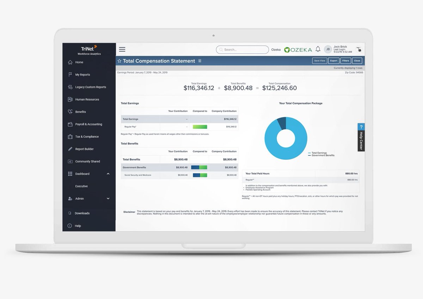This screenshot has width=423, height=299.
Task: Click the green Regular Pay comparison bar
Action: coord(200,127)
